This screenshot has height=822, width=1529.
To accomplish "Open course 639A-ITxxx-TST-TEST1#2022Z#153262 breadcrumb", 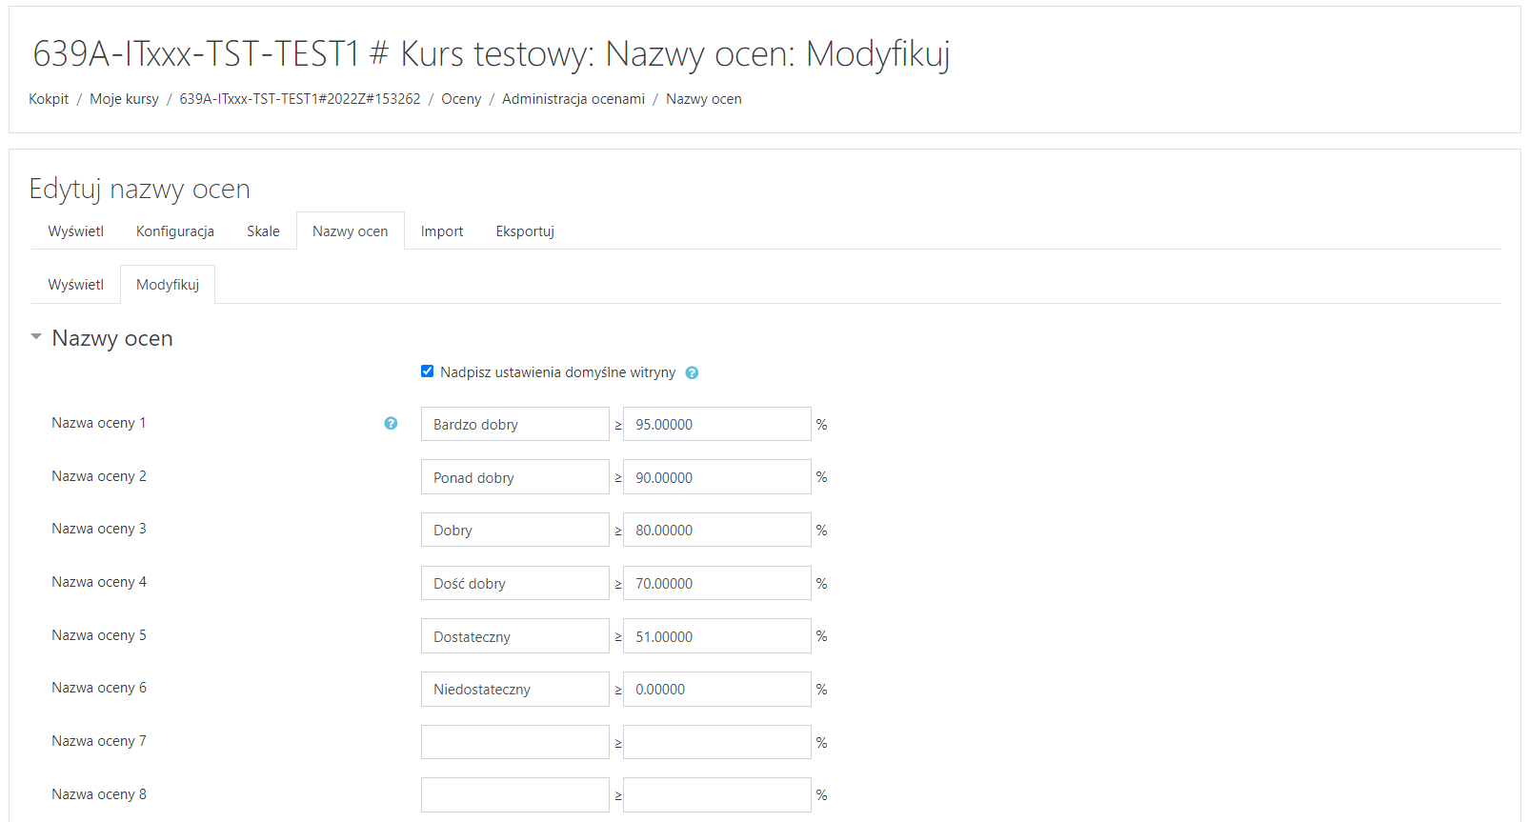I will pos(300,99).
